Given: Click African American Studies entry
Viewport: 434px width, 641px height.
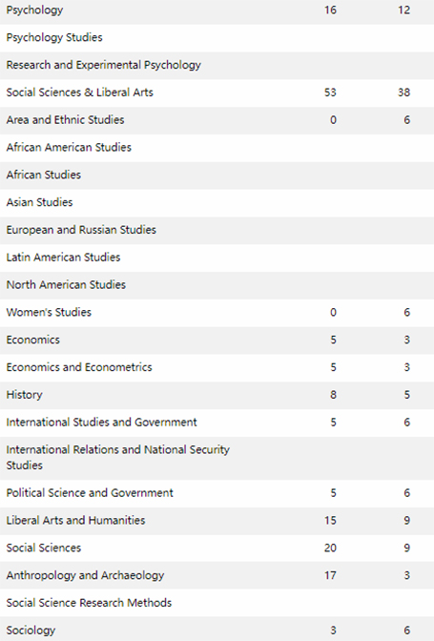Looking at the screenshot, I should tap(69, 147).
